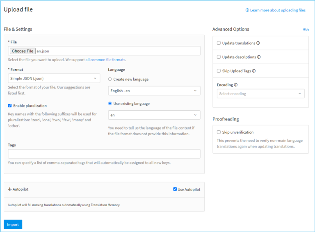The width and height of the screenshot is (315, 232).
Task: Uncheck the Use Autopilot checkbox
Action: (175, 189)
